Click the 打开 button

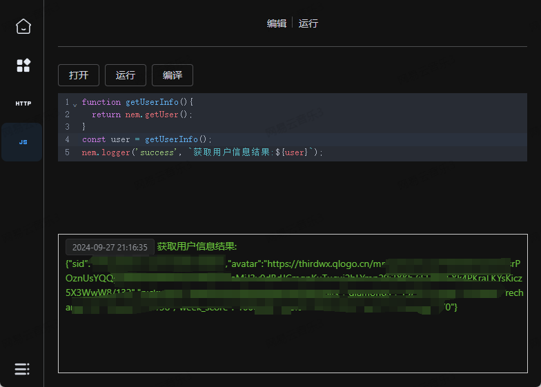(79, 75)
